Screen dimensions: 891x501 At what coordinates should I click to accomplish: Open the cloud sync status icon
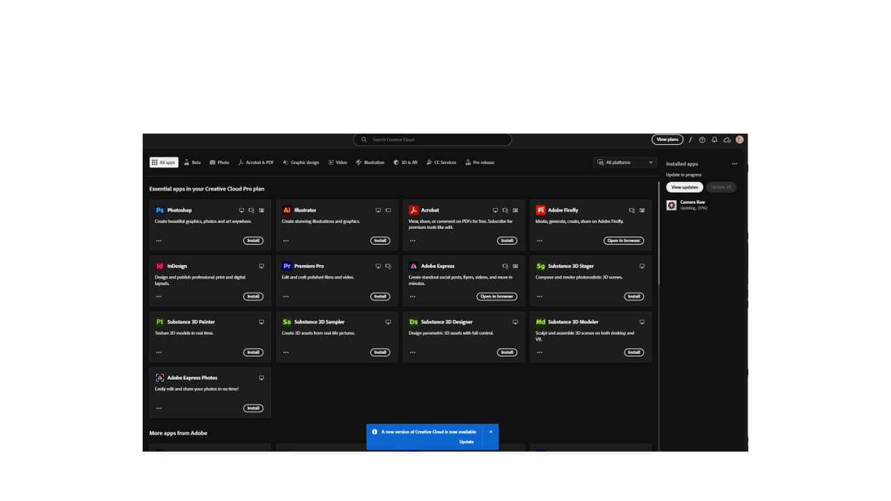(x=727, y=140)
